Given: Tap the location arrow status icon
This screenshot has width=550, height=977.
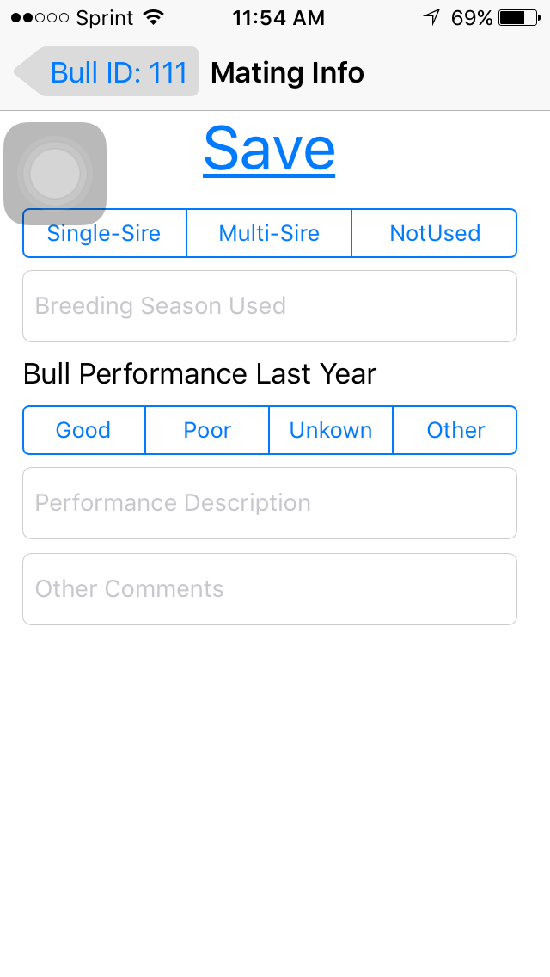Looking at the screenshot, I should click(432, 18).
